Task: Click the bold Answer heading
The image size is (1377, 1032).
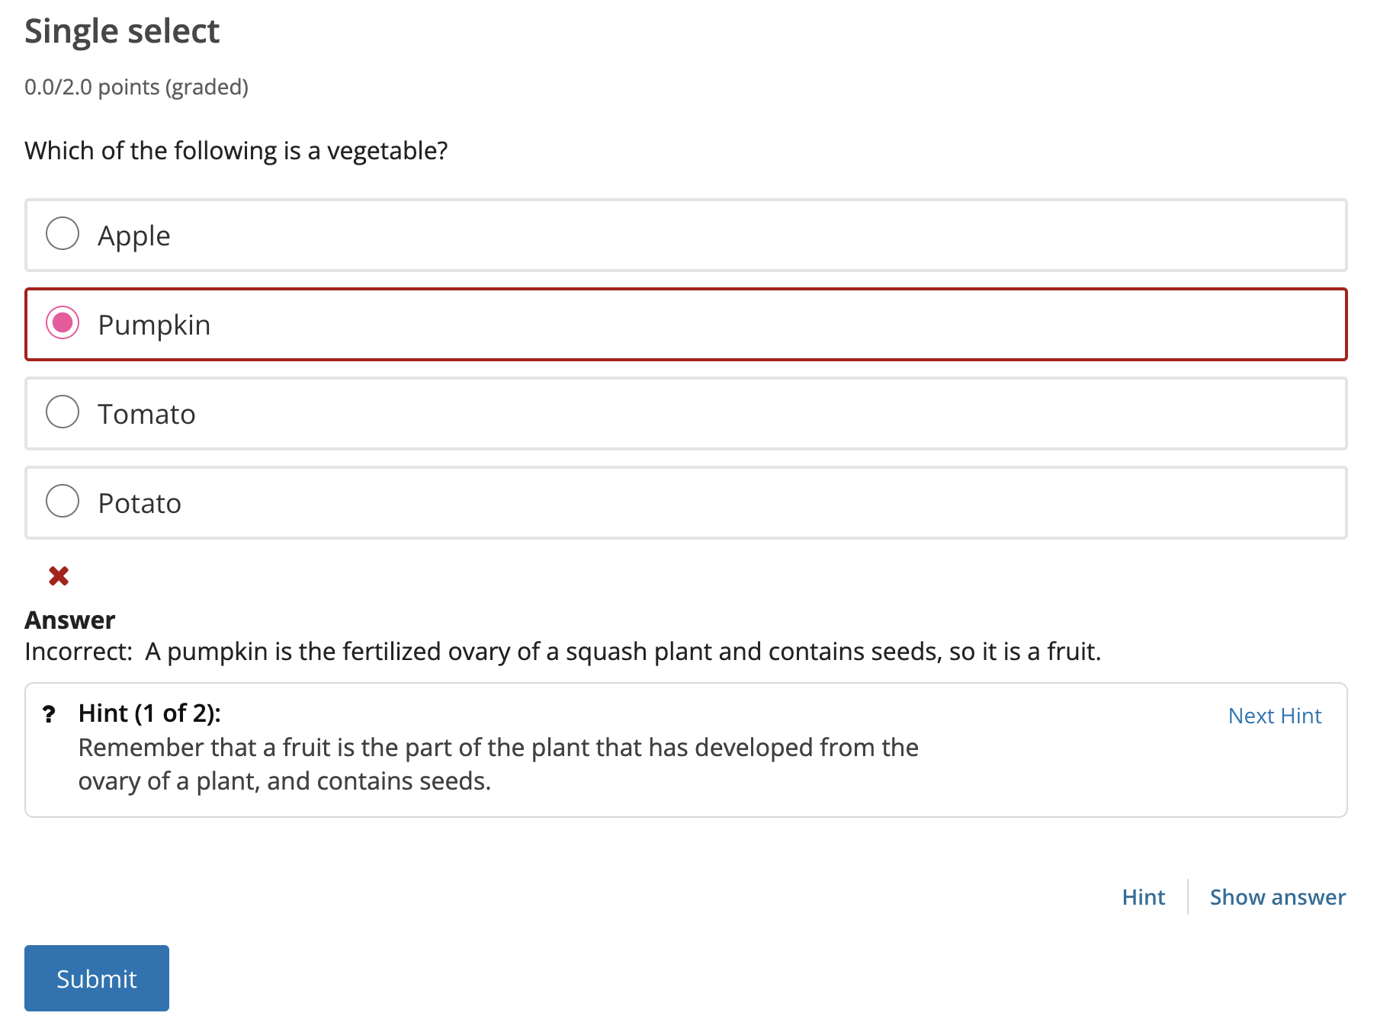Action: [70, 620]
